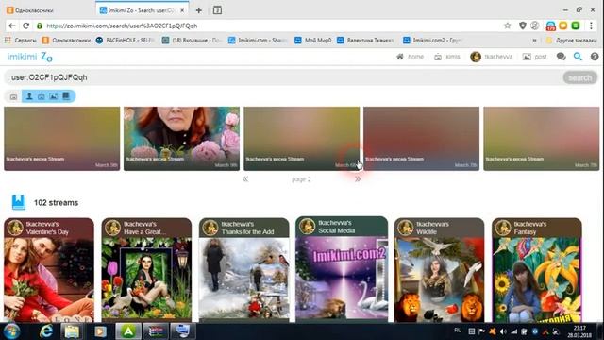Switch to the Одноклассники browser tab
The image size is (604, 340).
(x=48, y=10)
